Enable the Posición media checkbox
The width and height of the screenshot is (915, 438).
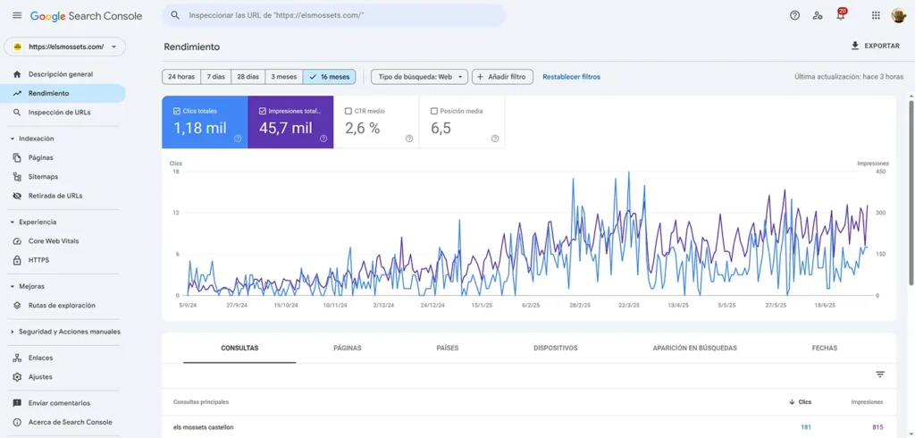click(434, 111)
